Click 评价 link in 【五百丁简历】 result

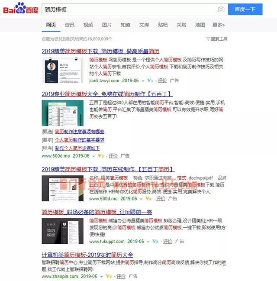tap(161, 199)
